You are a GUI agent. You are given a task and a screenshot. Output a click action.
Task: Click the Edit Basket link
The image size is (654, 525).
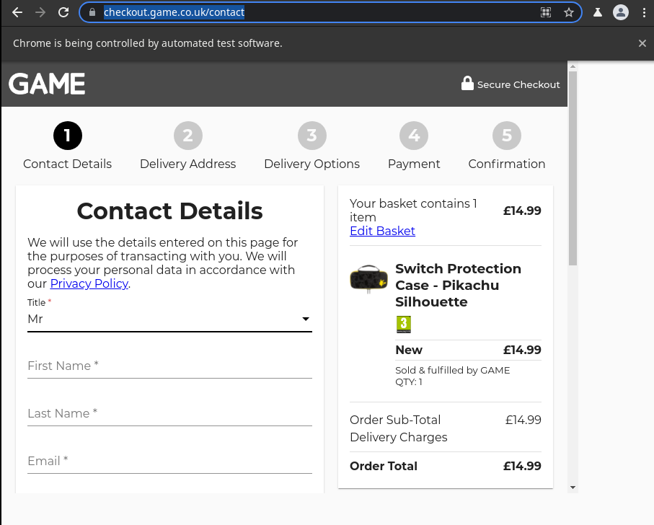click(382, 231)
